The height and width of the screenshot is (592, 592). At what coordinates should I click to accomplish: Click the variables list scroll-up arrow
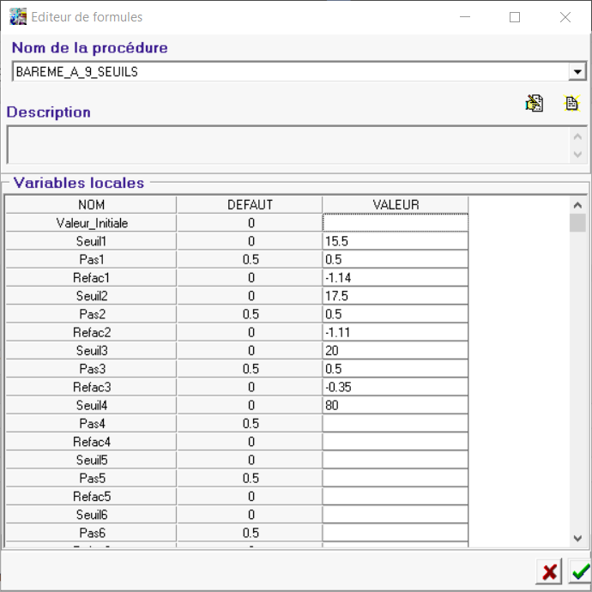tap(578, 205)
